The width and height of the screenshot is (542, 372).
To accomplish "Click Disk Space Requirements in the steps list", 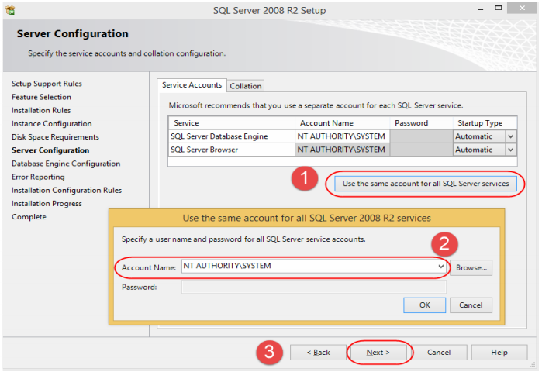I will tap(55, 137).
